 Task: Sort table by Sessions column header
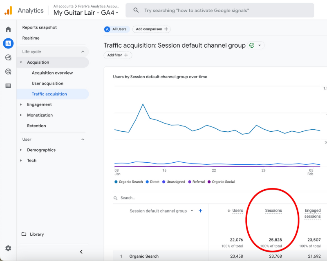click(x=273, y=210)
